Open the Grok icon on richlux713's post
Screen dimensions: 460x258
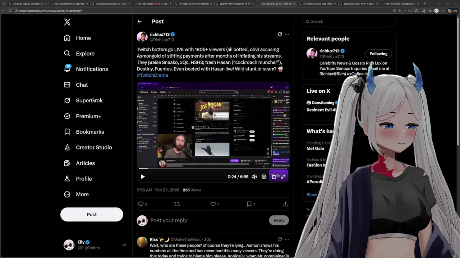tap(280, 34)
